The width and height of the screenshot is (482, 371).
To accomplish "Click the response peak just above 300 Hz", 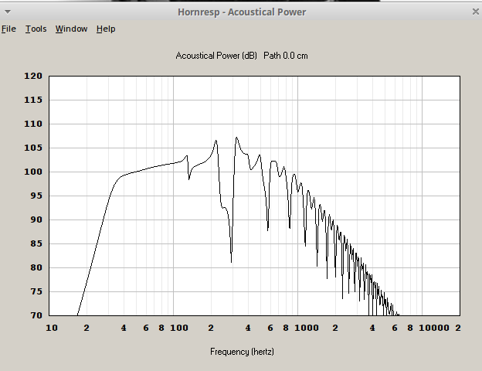I will pos(236,138).
